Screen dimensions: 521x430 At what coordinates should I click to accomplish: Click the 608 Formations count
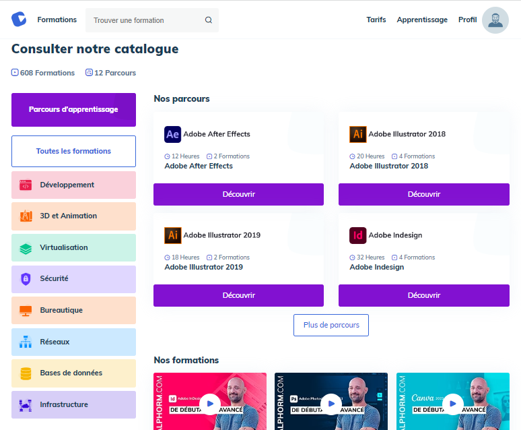pos(47,73)
